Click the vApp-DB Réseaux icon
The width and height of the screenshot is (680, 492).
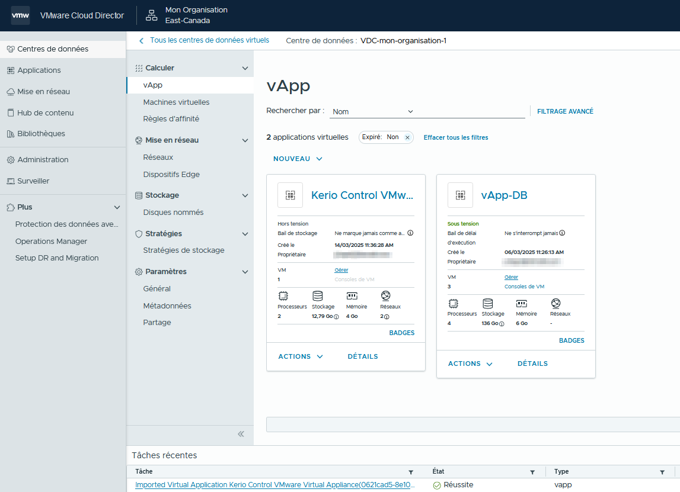coord(556,303)
